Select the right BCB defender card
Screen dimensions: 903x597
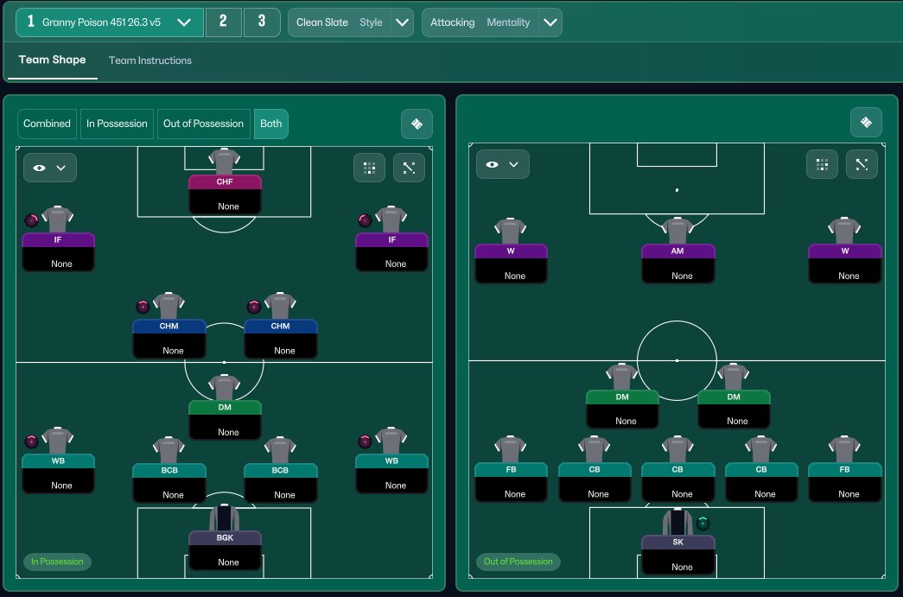pyautogui.click(x=281, y=483)
